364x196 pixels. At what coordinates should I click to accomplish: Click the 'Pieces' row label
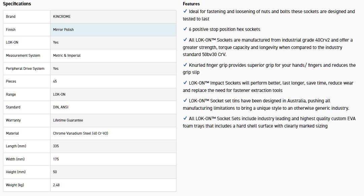point(11,81)
